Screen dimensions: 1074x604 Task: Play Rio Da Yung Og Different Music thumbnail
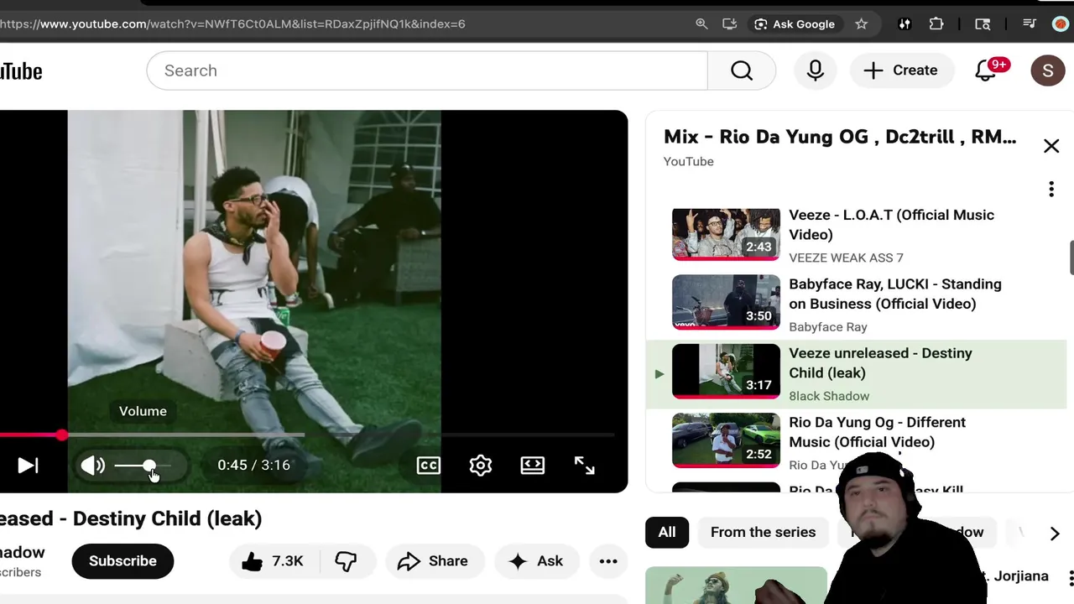coord(726,440)
